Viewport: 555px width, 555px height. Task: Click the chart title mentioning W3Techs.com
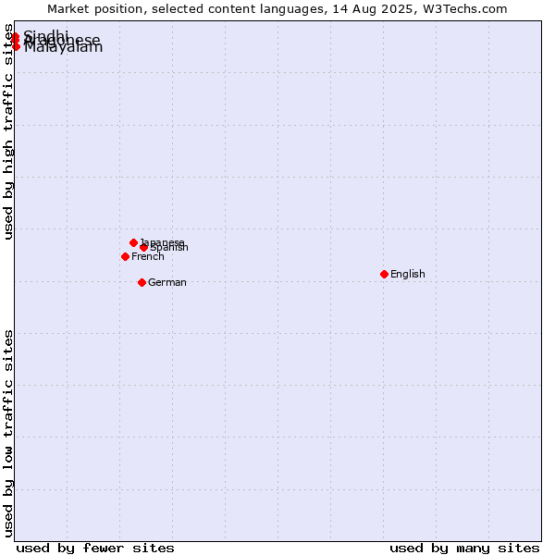coord(277,9)
